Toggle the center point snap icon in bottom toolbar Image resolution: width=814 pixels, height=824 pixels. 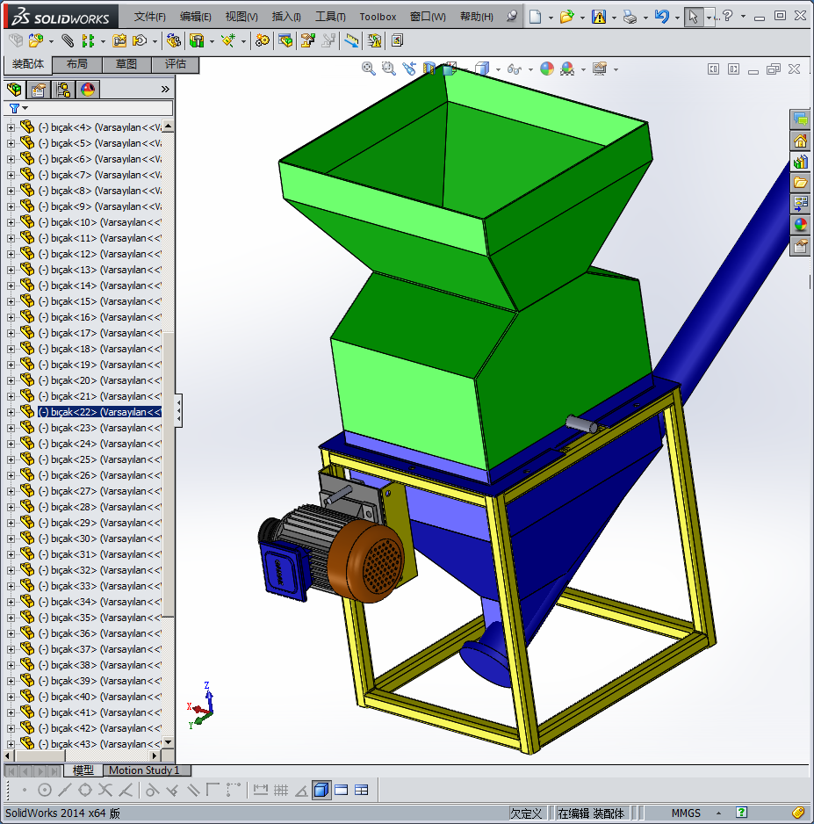[45, 790]
